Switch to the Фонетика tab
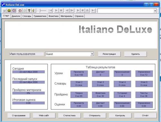 [x=53, y=16]
